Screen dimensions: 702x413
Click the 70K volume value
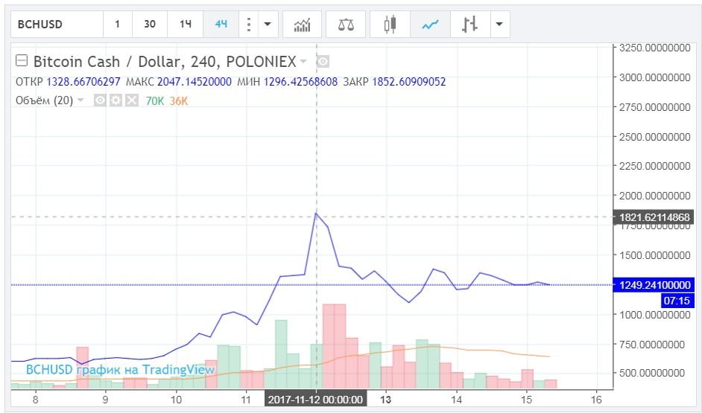[155, 101]
